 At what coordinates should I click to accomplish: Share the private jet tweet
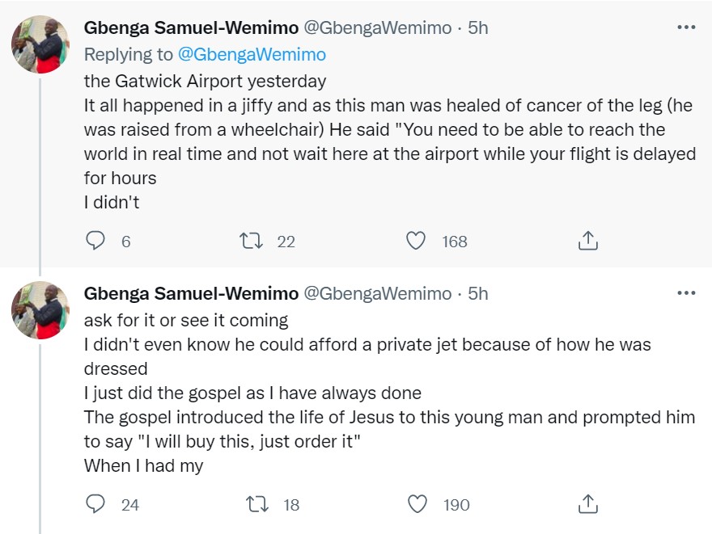[588, 504]
